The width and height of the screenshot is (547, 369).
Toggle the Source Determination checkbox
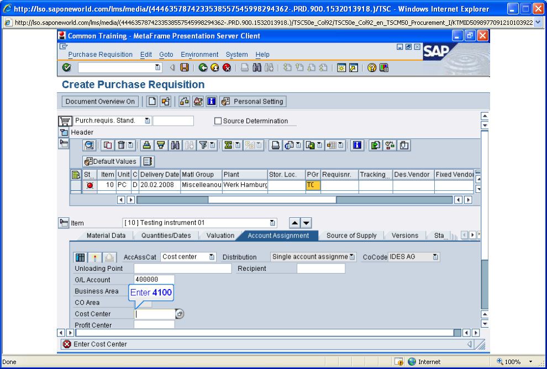click(x=218, y=121)
